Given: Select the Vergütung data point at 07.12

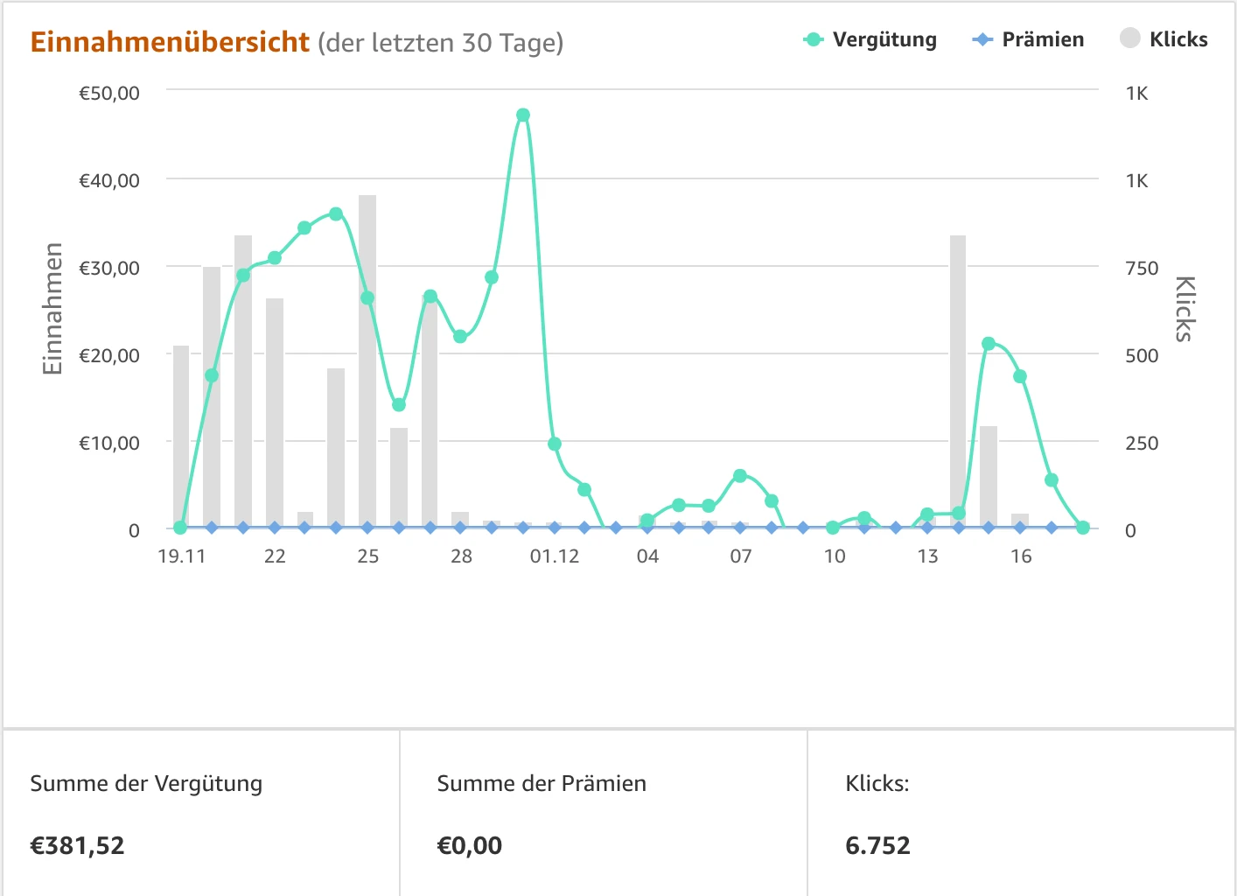Looking at the screenshot, I should [x=740, y=476].
